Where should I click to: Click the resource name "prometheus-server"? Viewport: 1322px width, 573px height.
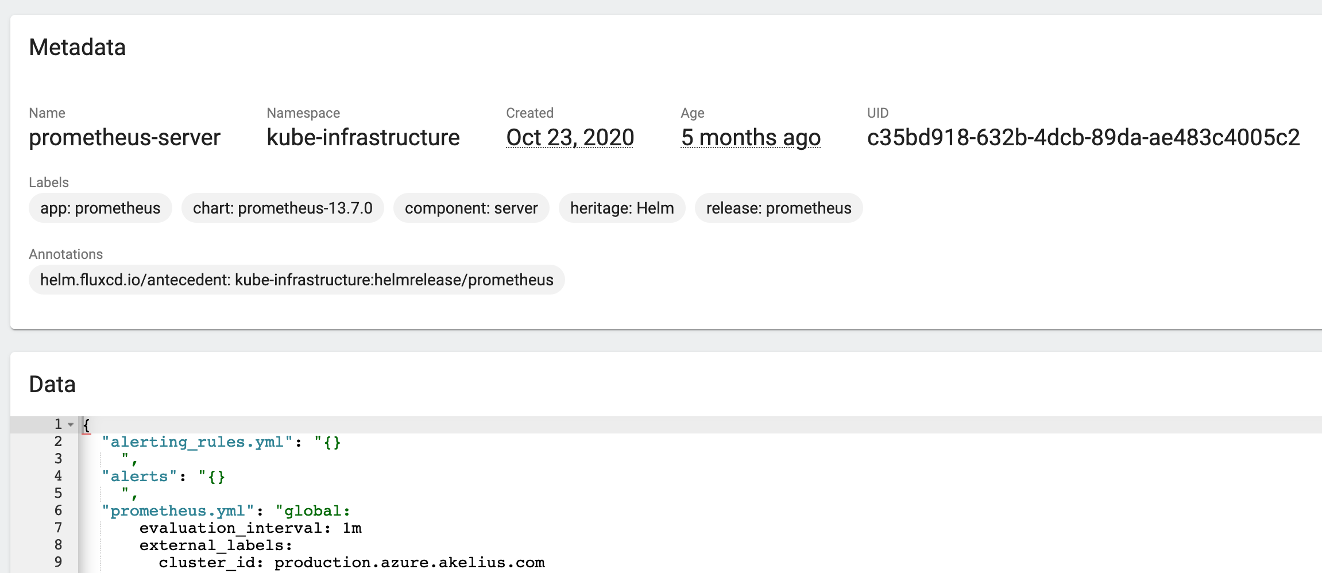(125, 137)
